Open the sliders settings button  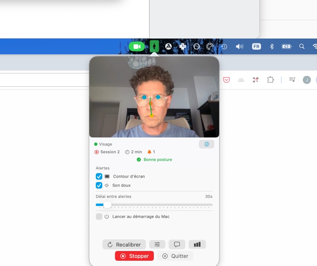coord(157,245)
